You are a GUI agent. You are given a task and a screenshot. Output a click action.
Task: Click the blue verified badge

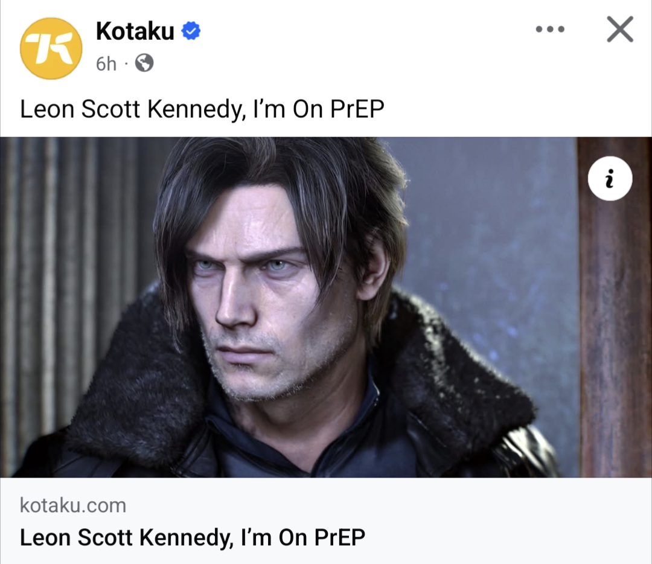click(191, 31)
